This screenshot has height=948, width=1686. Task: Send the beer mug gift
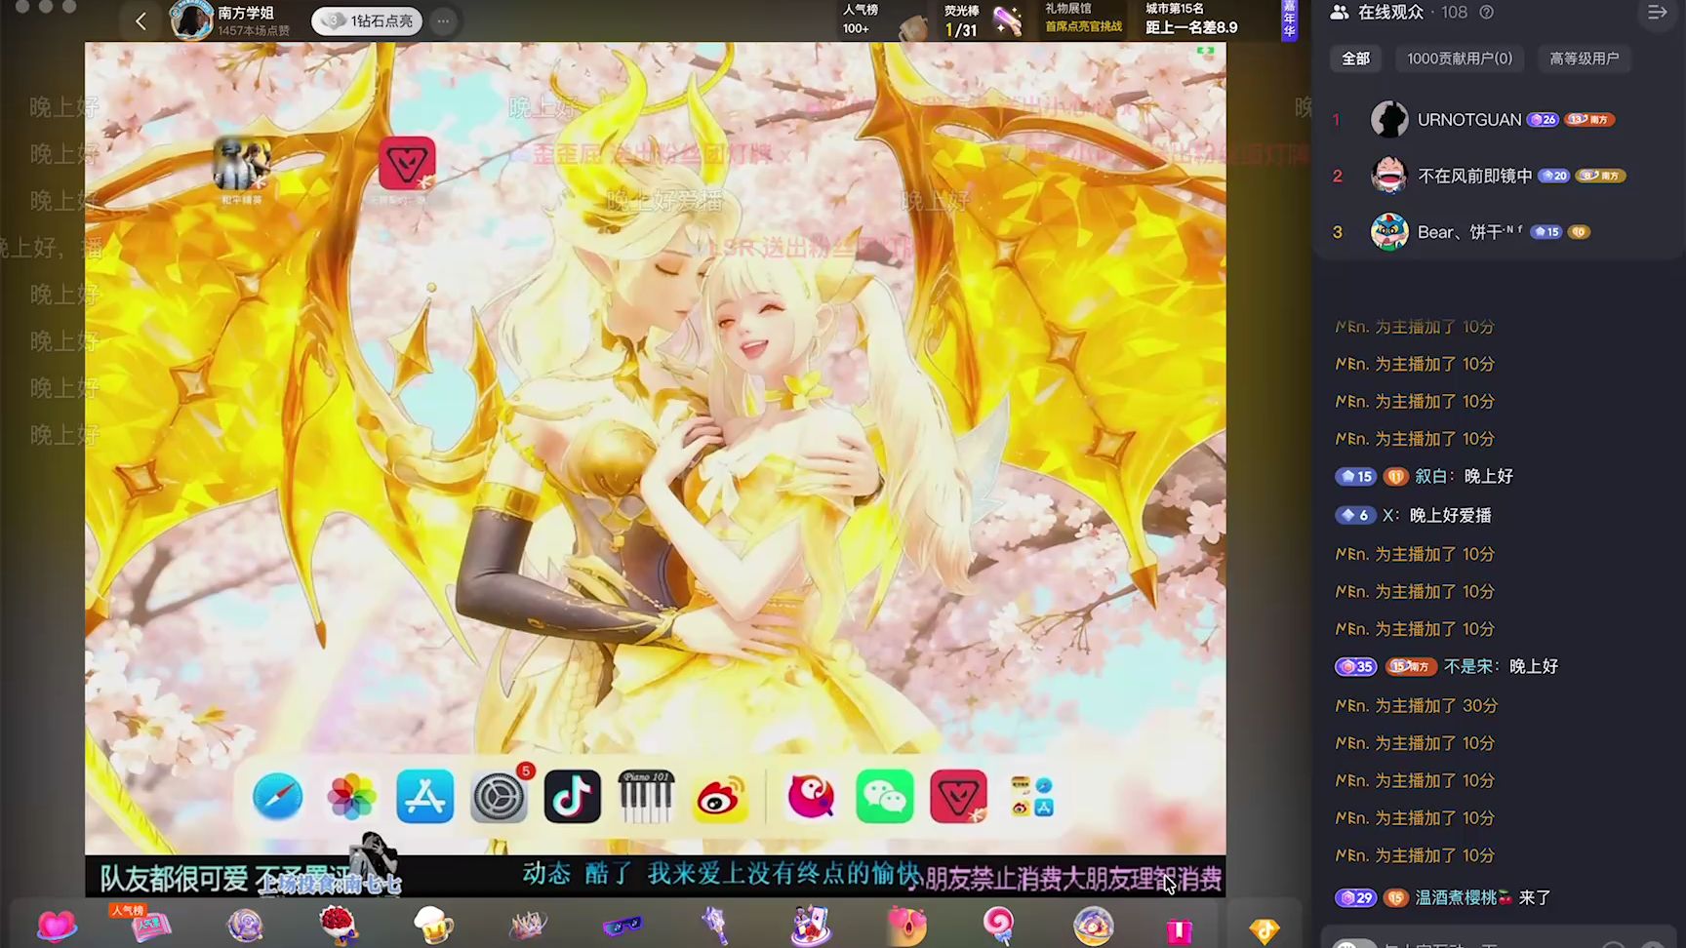click(433, 925)
